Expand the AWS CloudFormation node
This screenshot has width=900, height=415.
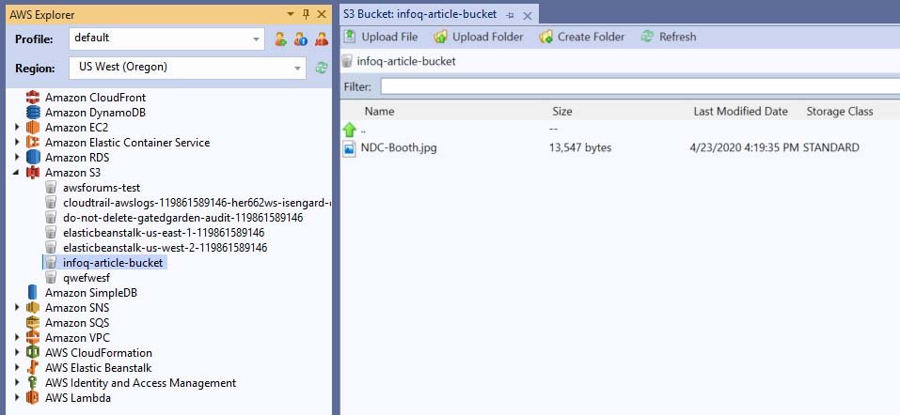pos(17,352)
